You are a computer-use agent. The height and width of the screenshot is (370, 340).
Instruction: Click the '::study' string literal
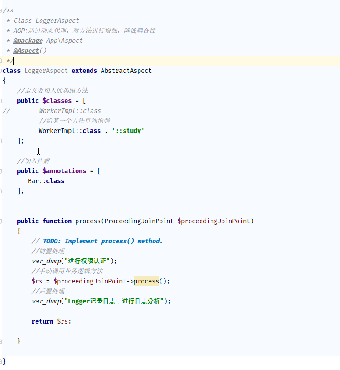click(128, 131)
